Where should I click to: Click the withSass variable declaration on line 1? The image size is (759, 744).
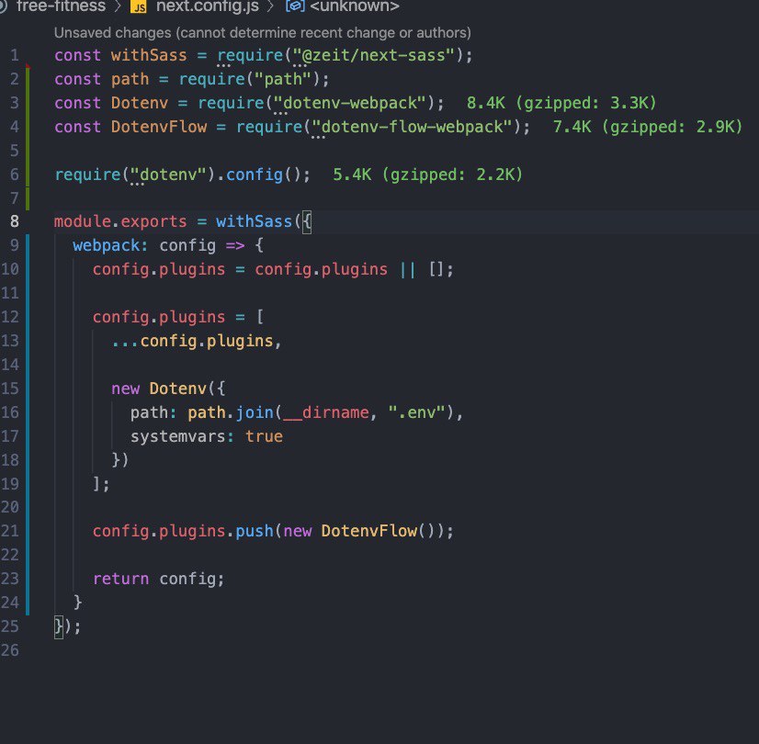(149, 55)
